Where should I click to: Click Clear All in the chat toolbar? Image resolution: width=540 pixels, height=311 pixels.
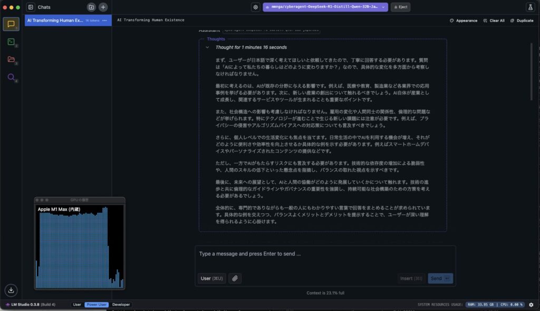[494, 21]
